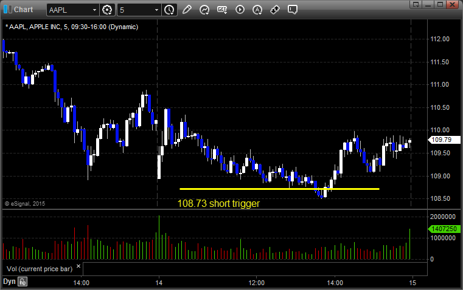463x290 pixels.
Task: Click the 112.00 price axis label
Action: click(x=440, y=39)
